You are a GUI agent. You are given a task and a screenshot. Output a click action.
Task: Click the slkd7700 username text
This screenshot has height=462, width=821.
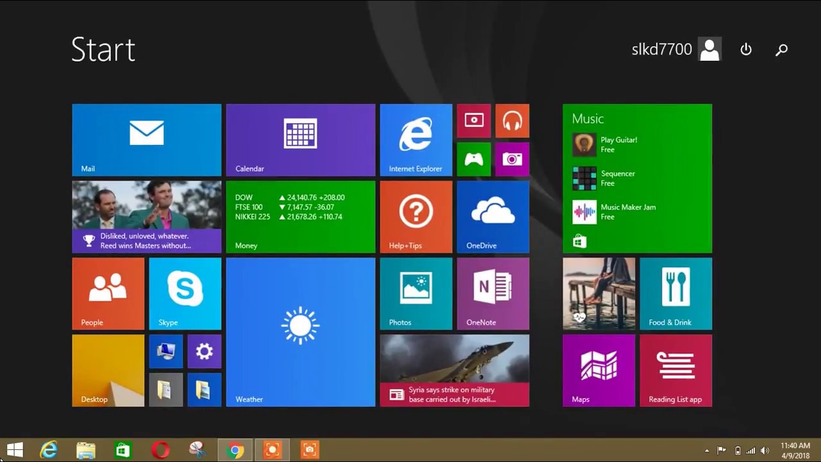pyautogui.click(x=662, y=49)
